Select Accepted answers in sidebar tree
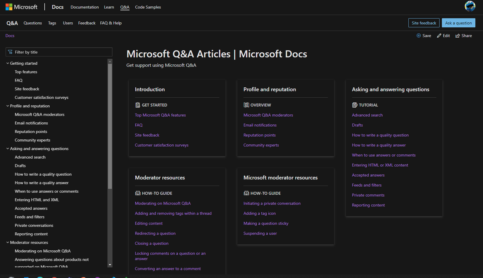483x278 pixels. point(31,208)
